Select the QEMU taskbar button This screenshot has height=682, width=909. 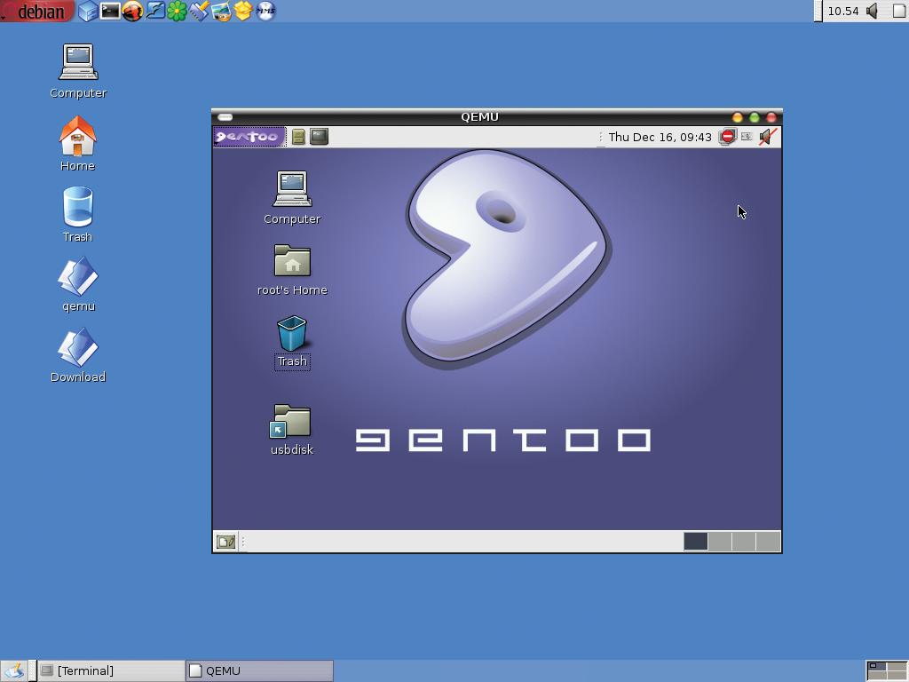pyautogui.click(x=260, y=671)
